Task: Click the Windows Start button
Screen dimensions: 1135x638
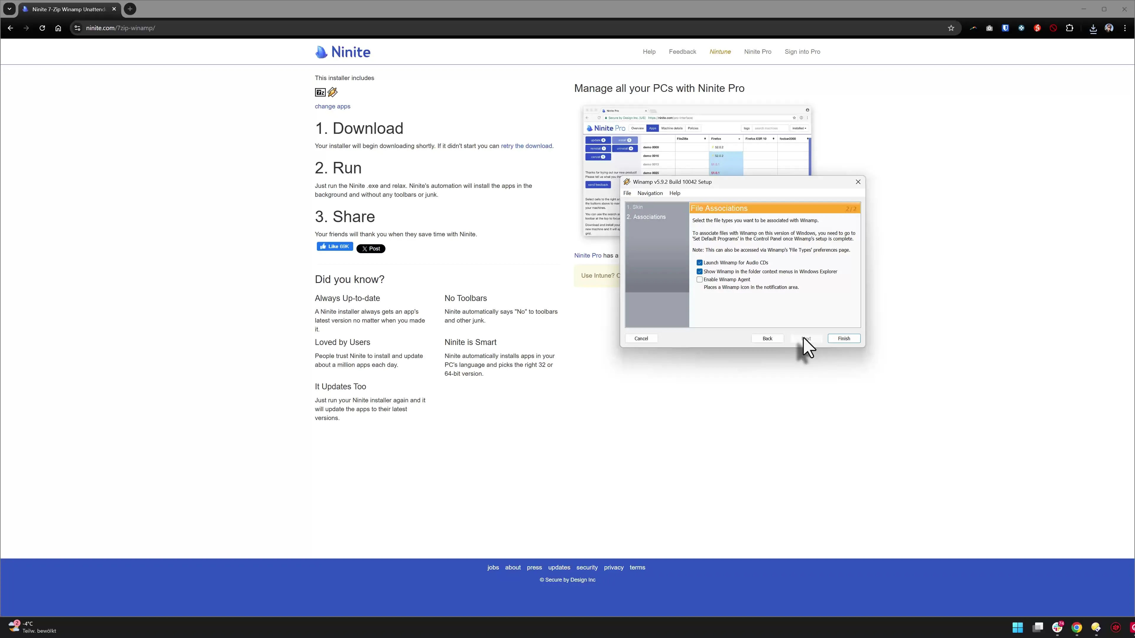Action: click(x=1018, y=627)
